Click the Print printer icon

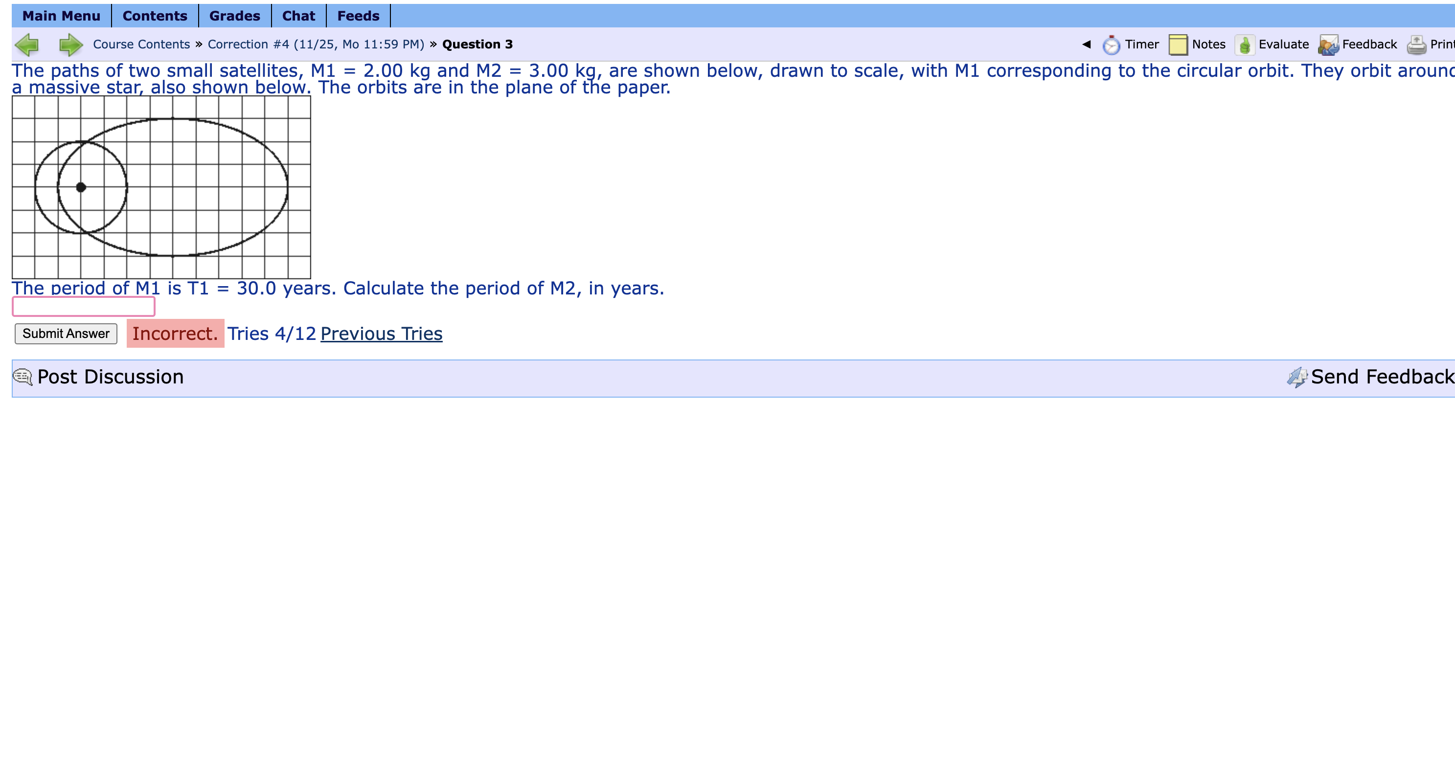pyautogui.click(x=1416, y=45)
